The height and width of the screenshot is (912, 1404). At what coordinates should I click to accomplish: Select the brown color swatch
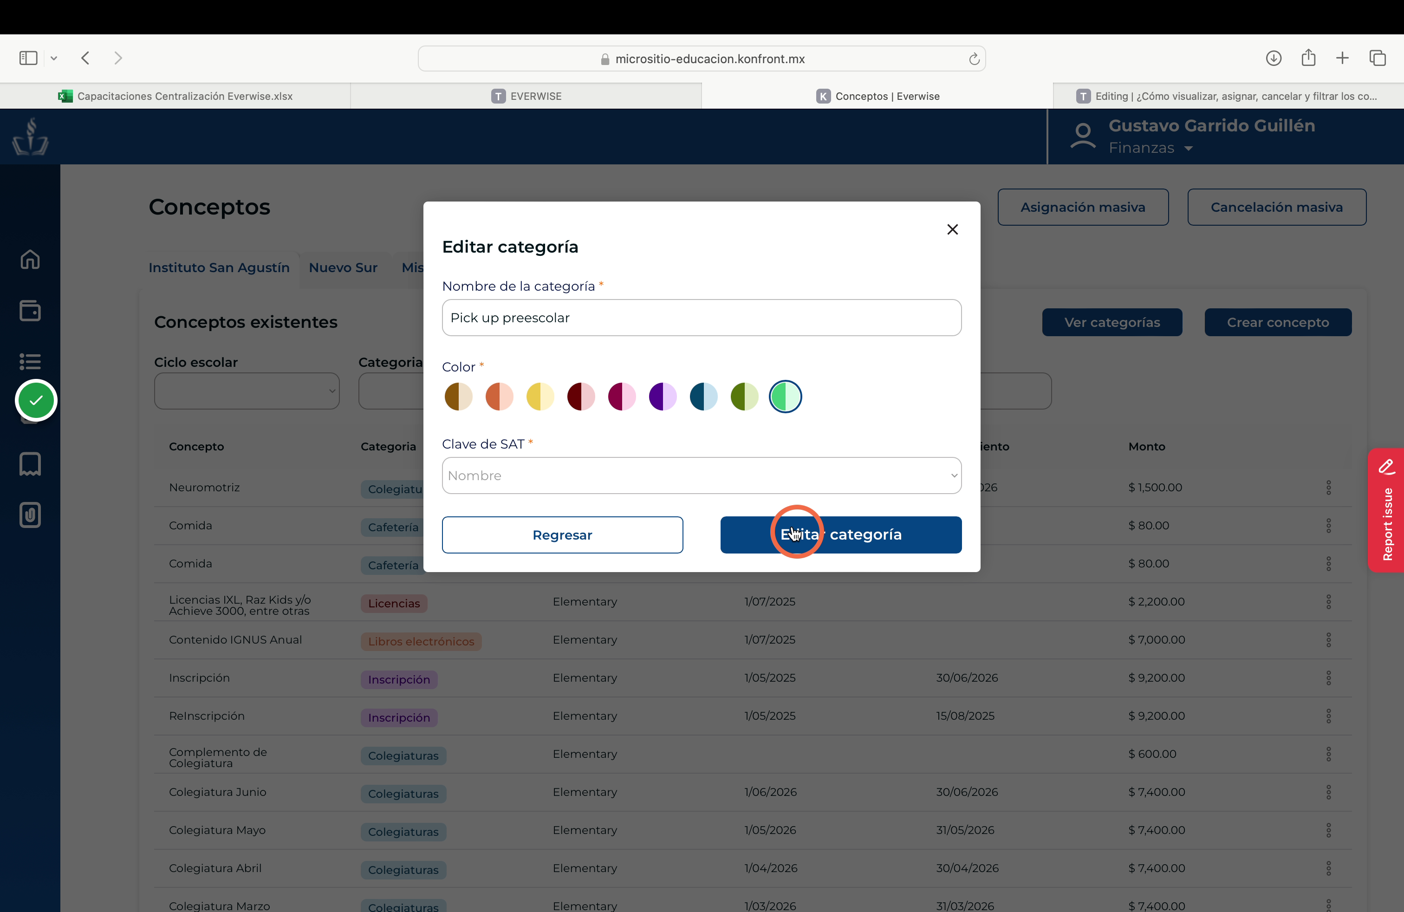(458, 397)
